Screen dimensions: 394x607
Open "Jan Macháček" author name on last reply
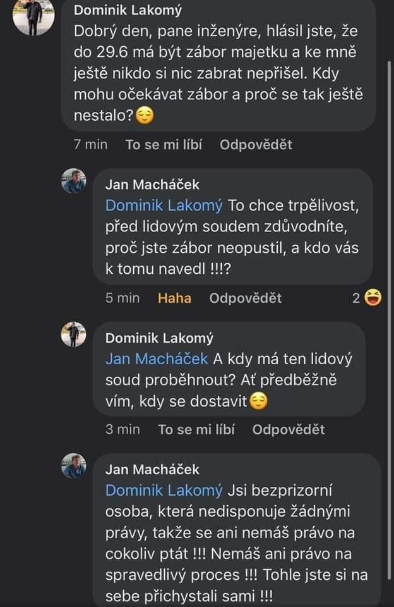click(x=152, y=469)
